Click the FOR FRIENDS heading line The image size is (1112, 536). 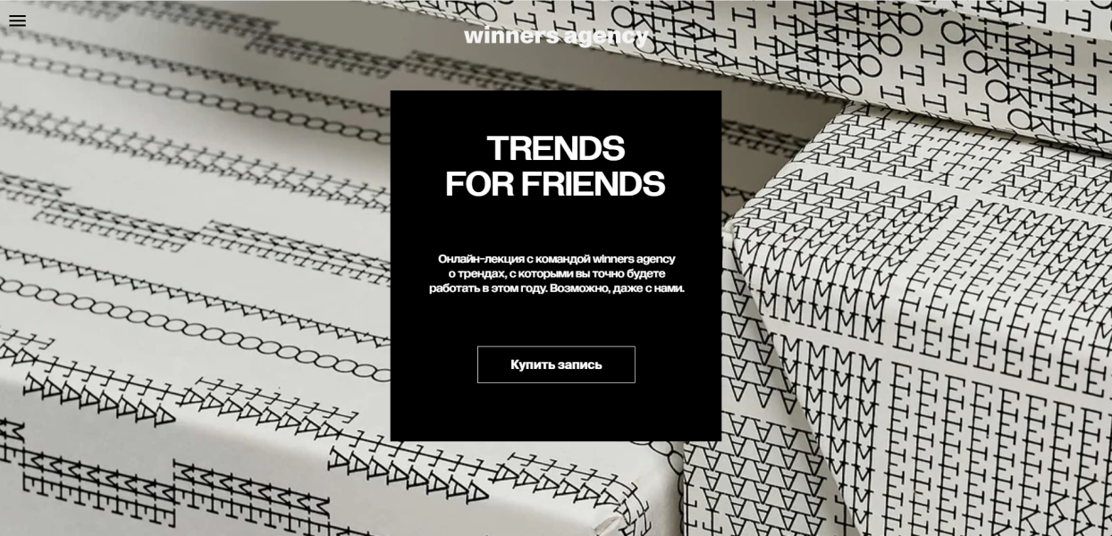coord(555,184)
